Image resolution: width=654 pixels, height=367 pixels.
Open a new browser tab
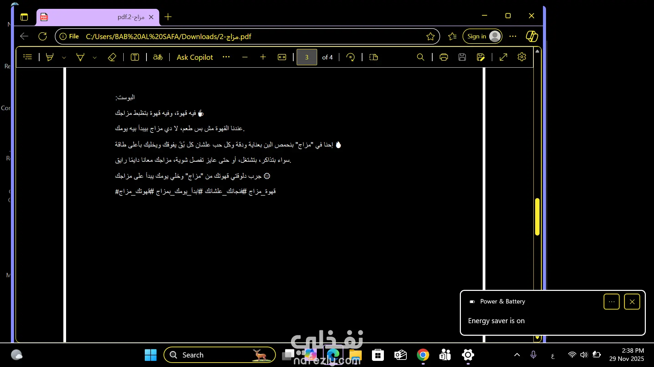pyautogui.click(x=168, y=17)
